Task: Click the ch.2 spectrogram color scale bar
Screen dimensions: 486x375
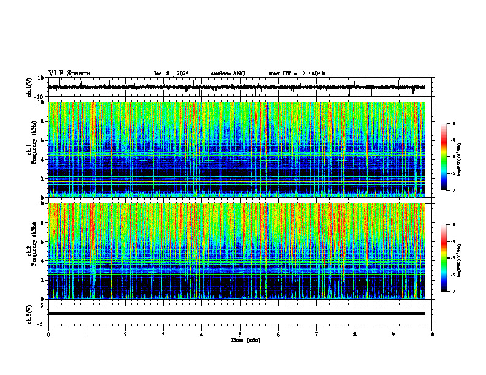Action: tap(444, 258)
